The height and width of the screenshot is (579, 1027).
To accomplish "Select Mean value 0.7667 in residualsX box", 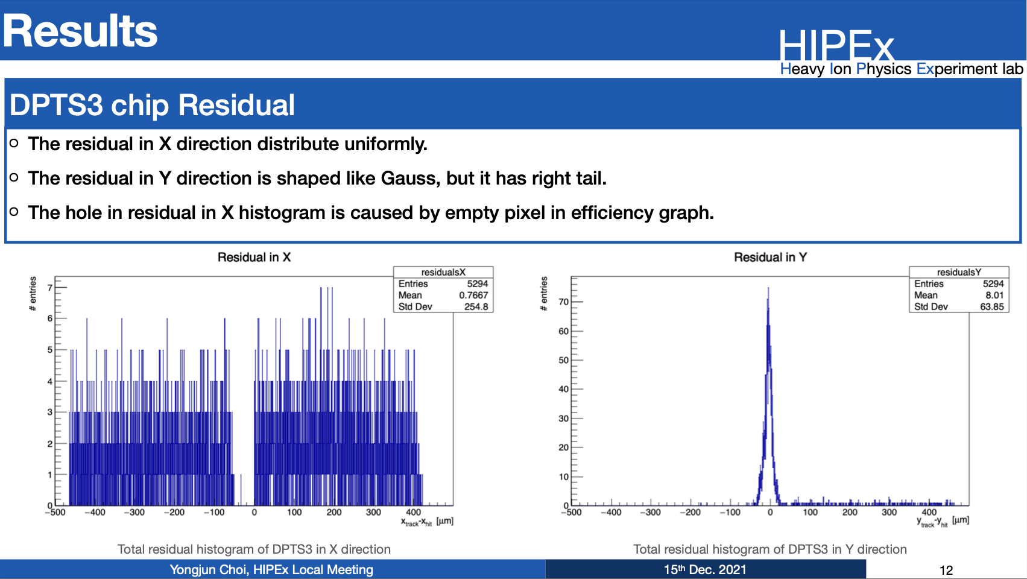I will point(473,295).
